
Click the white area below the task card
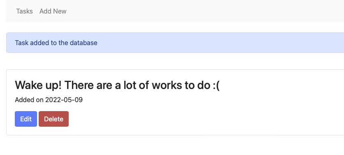coord(175,146)
